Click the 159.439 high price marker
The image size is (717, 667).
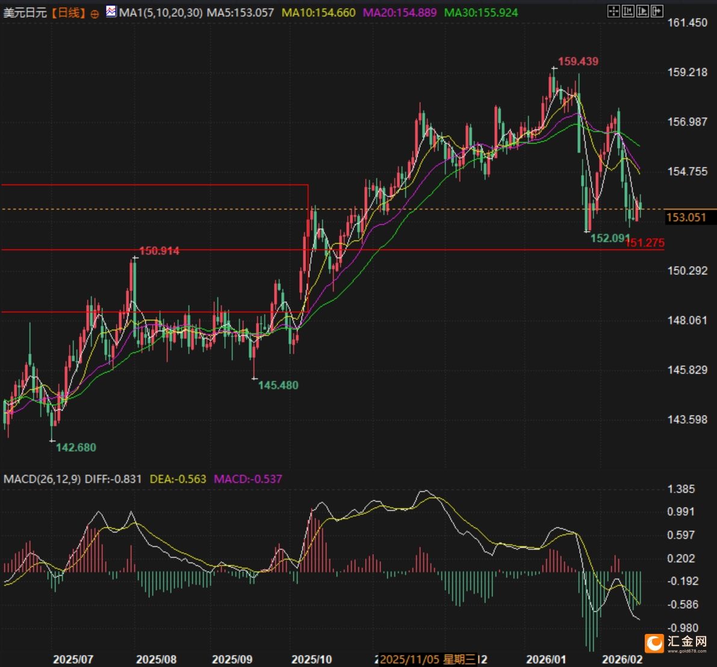click(577, 61)
